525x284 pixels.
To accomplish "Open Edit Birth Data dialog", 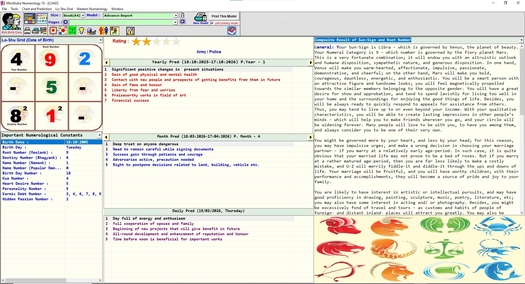I will [x=11, y=23].
